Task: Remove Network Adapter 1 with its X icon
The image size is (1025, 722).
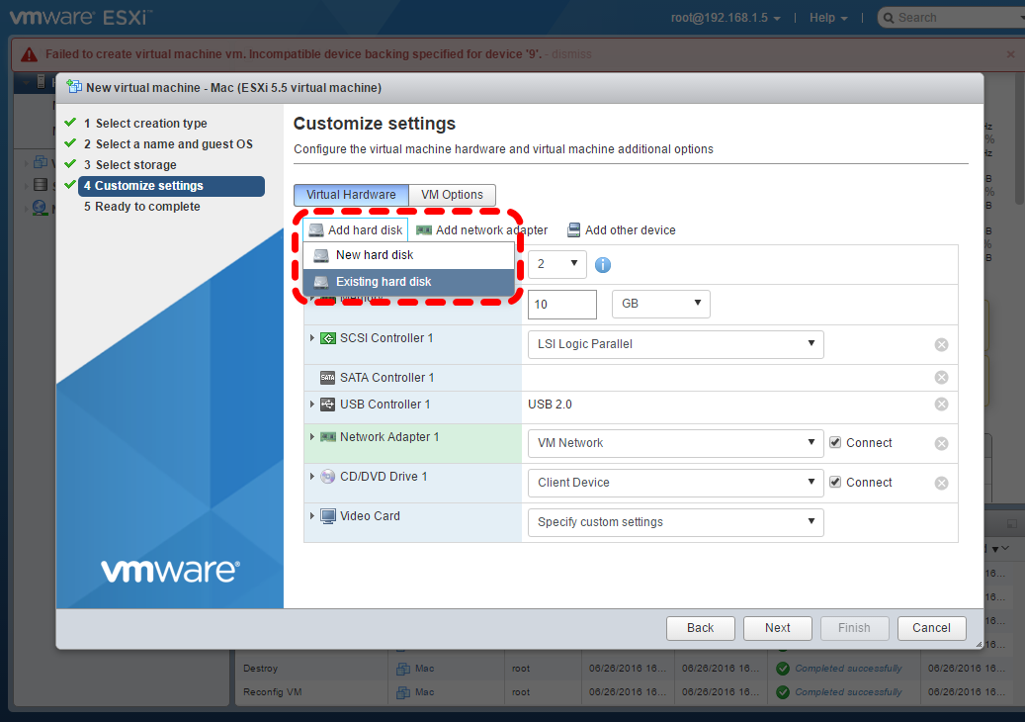Action: tap(941, 443)
